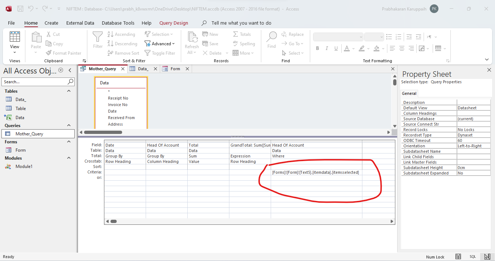Enable Toggle Filter
495x261 pixels.
pos(161,53)
